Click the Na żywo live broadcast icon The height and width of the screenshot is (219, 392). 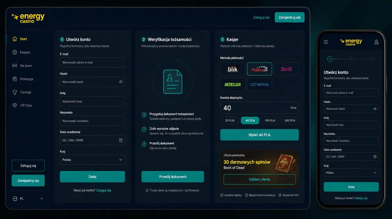[x=15, y=66]
